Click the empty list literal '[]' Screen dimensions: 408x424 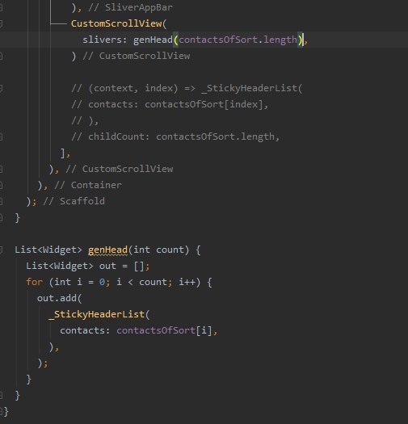(x=139, y=267)
